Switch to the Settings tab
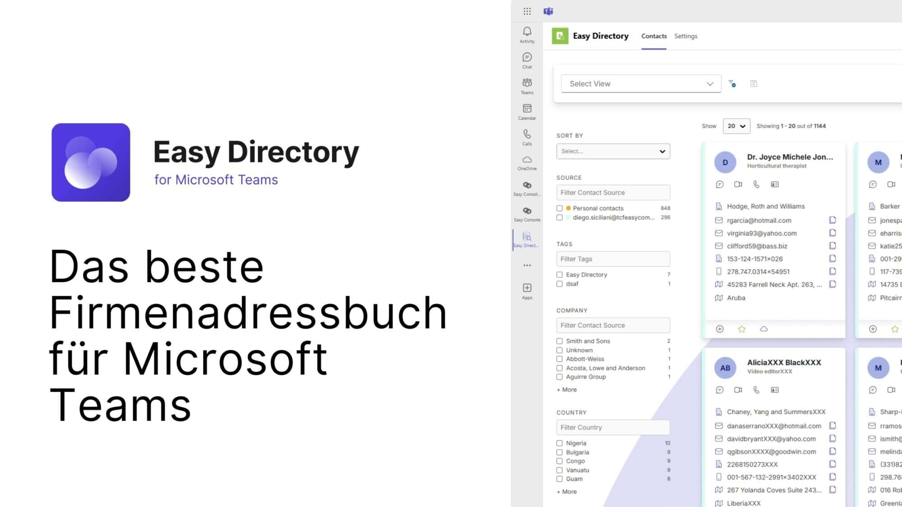 (686, 36)
